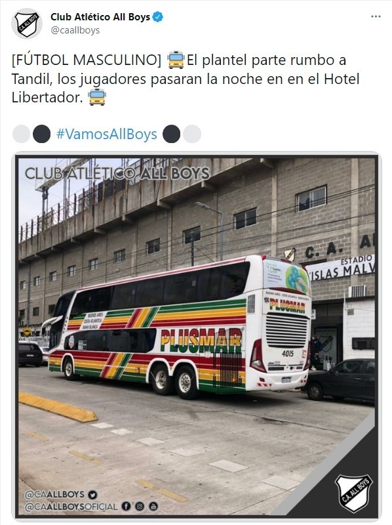Open the Club Atlético All Boys display name

click(100, 17)
